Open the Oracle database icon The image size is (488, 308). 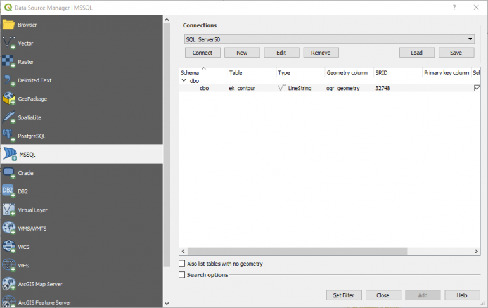(8, 172)
